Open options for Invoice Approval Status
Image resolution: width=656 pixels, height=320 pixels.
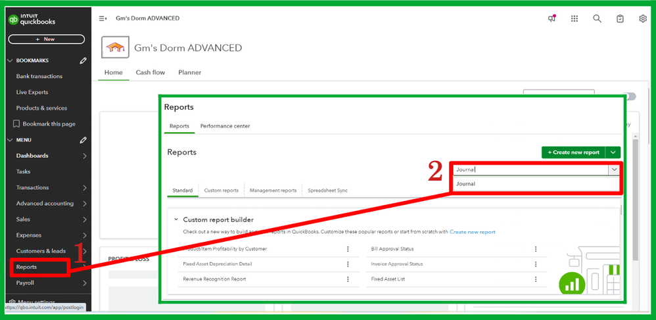coord(536,264)
